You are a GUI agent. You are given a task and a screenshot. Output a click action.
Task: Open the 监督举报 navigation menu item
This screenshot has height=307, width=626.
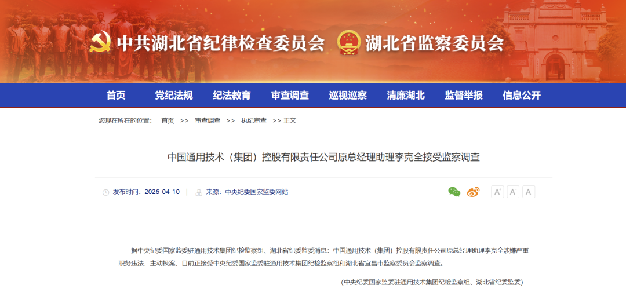pos(464,96)
